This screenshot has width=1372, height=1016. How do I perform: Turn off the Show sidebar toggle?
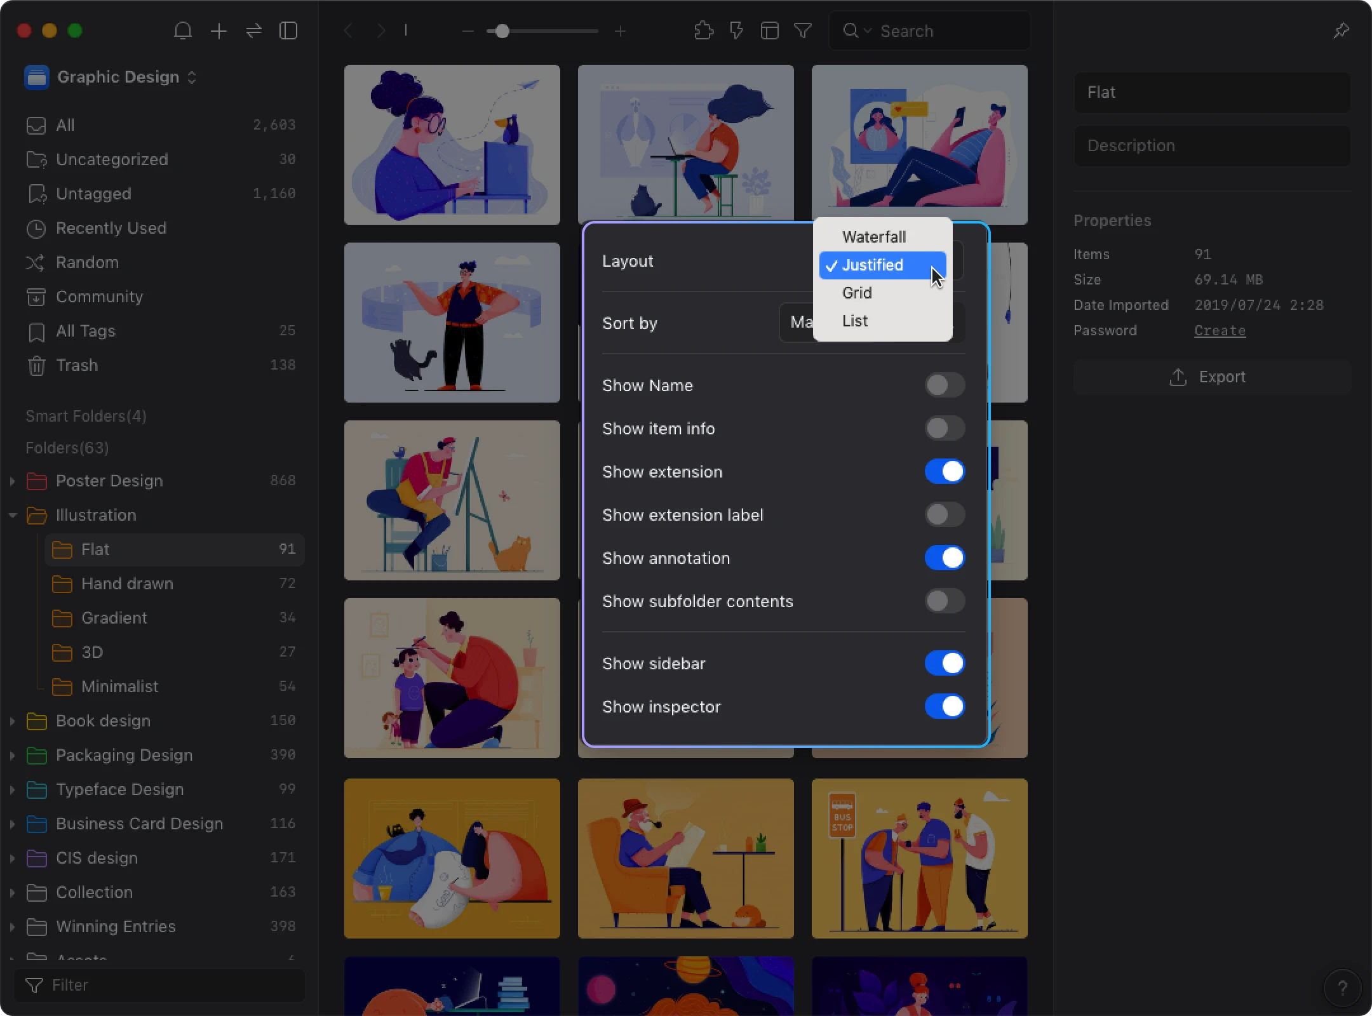(945, 663)
